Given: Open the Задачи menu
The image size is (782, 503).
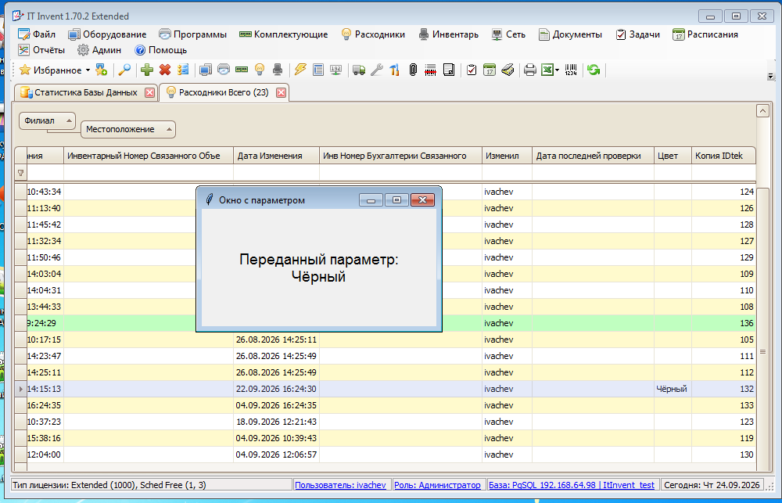Looking at the screenshot, I should [x=638, y=34].
